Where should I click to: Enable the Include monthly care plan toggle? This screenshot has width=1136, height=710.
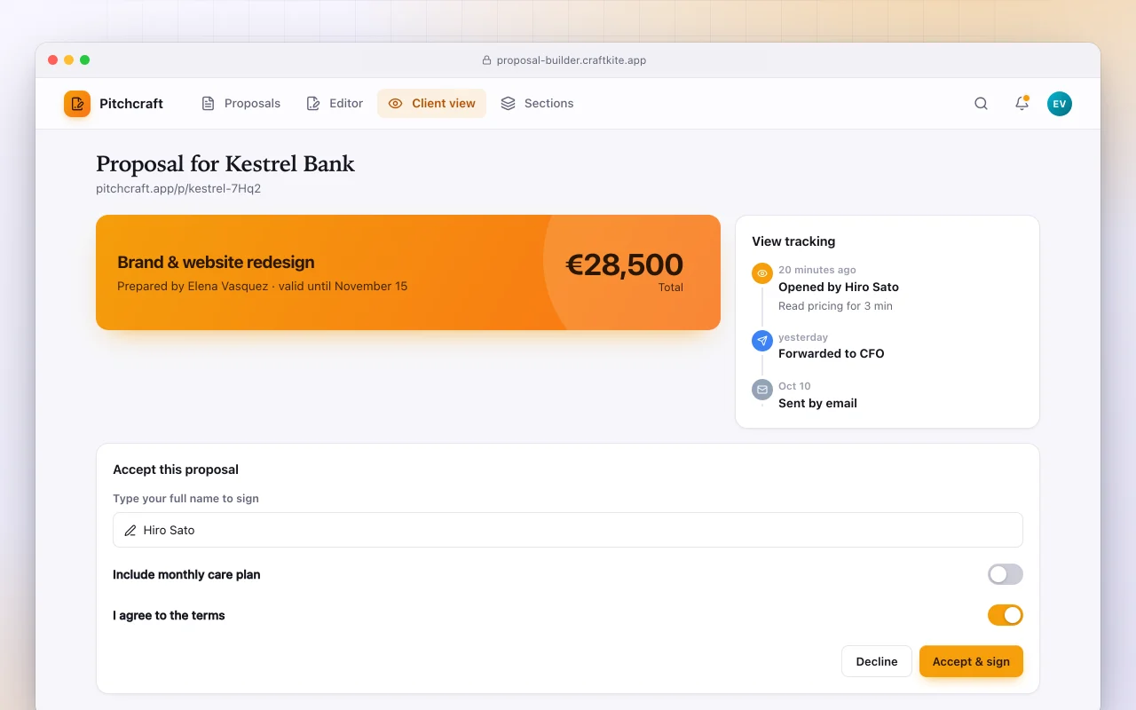point(1006,574)
